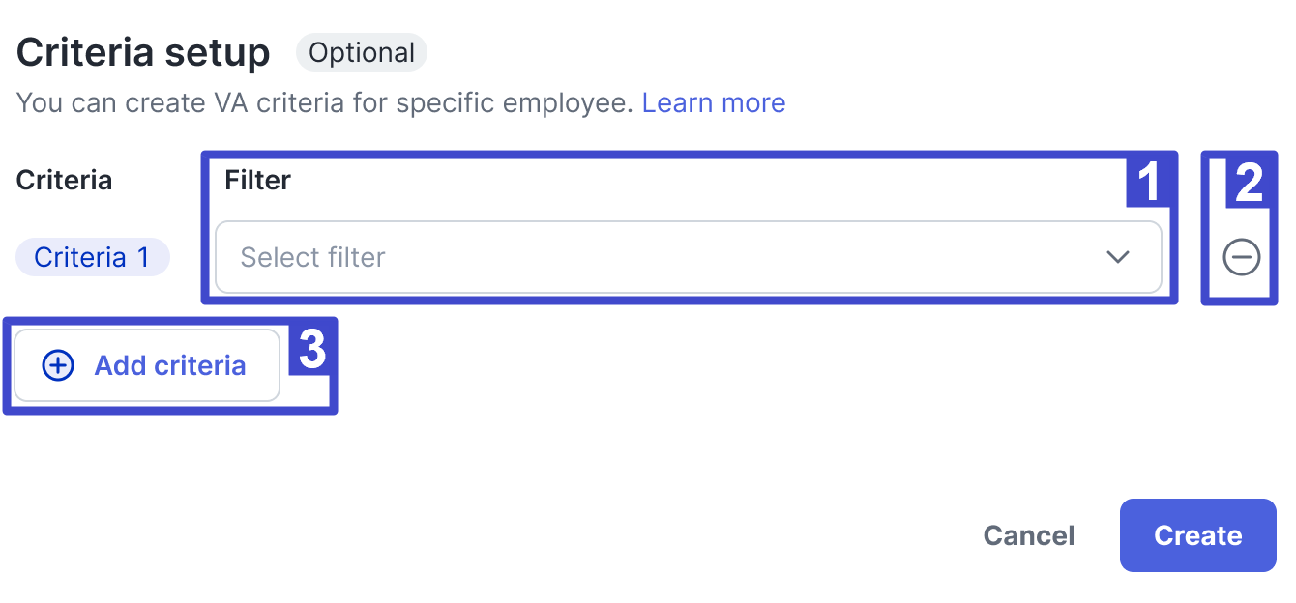The height and width of the screenshot is (603, 1296).
Task: Click the plus icon in Add criteria
Action: pyautogui.click(x=58, y=365)
